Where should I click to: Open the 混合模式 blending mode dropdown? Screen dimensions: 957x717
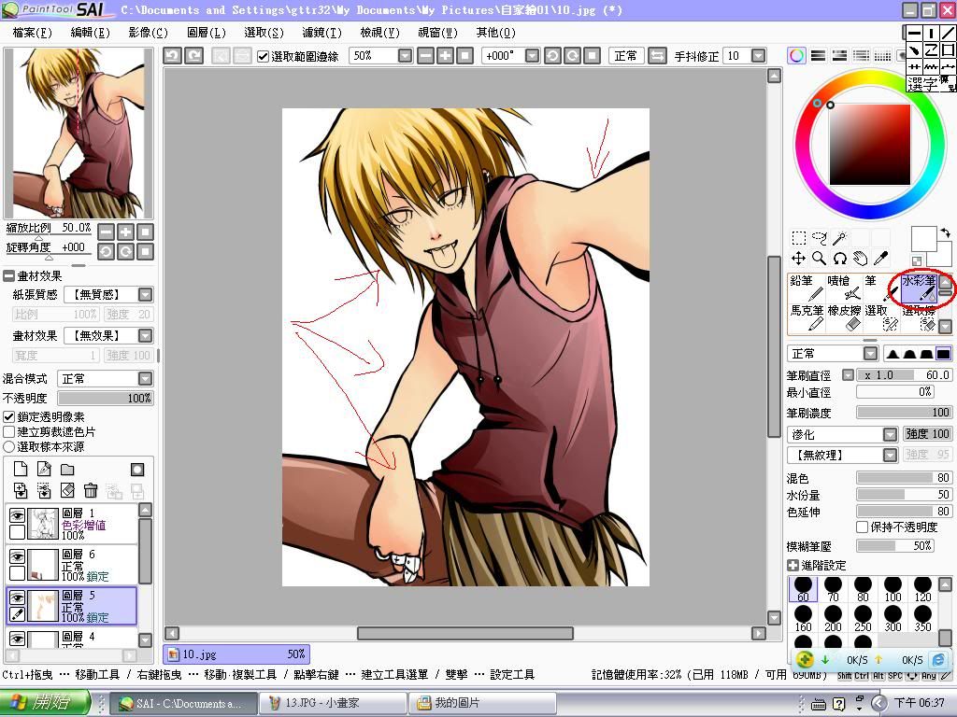[x=145, y=379]
